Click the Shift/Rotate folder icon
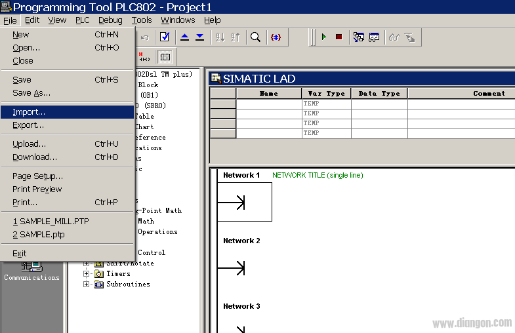 99,264
